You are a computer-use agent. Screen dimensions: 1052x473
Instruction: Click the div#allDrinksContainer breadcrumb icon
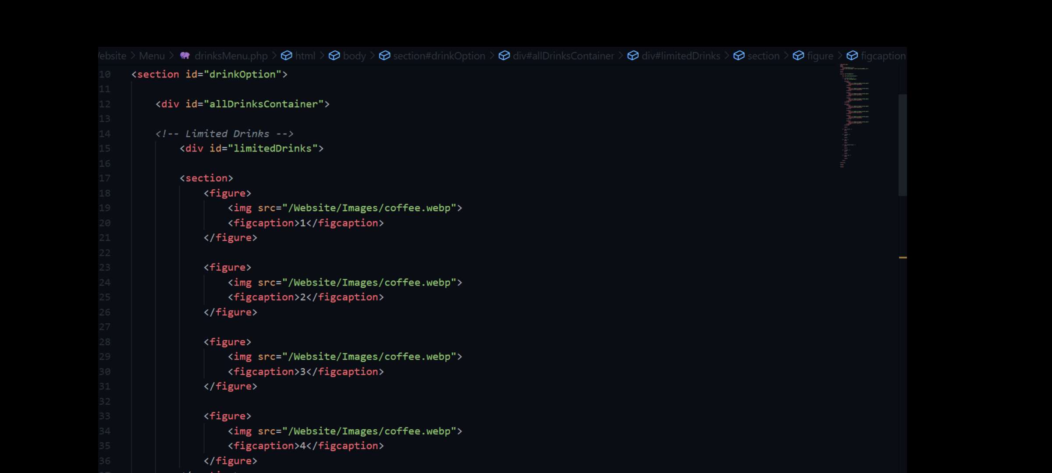tap(504, 56)
